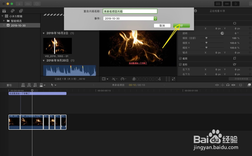This screenshot has width=252, height=156.
Task: Add keyframe diamond for position row
Action: point(250,28)
